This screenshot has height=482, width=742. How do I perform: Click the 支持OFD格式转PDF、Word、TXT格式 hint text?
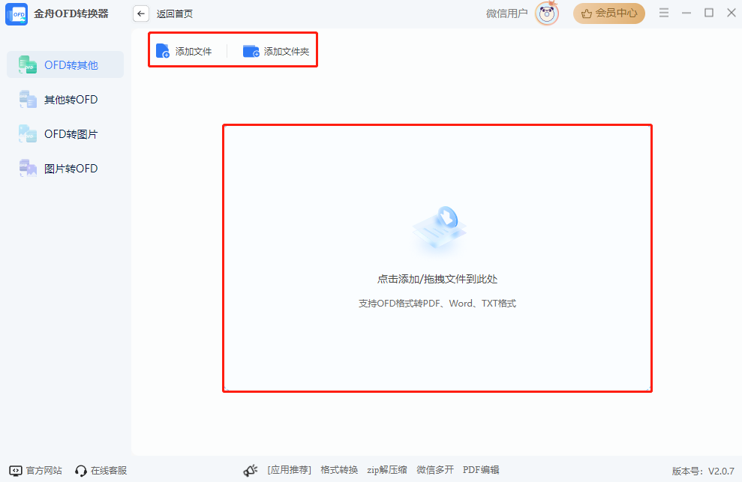pyautogui.click(x=437, y=303)
